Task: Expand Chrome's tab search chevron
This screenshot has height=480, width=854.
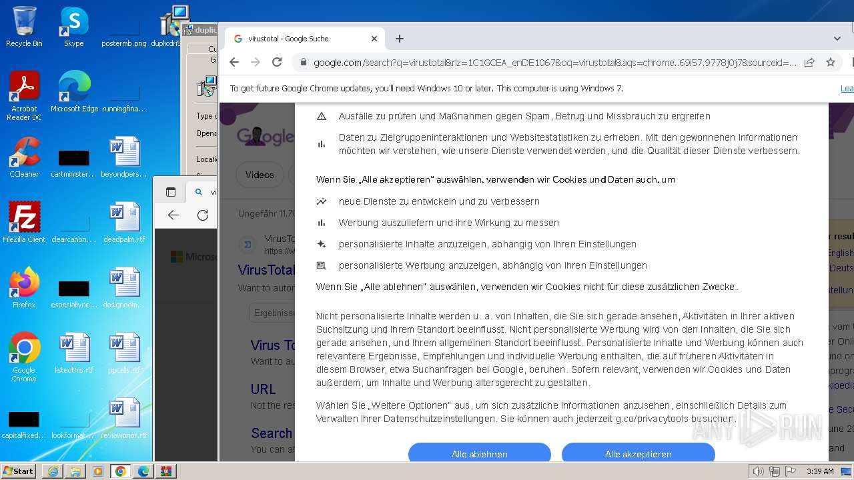Action: pyautogui.click(x=837, y=39)
